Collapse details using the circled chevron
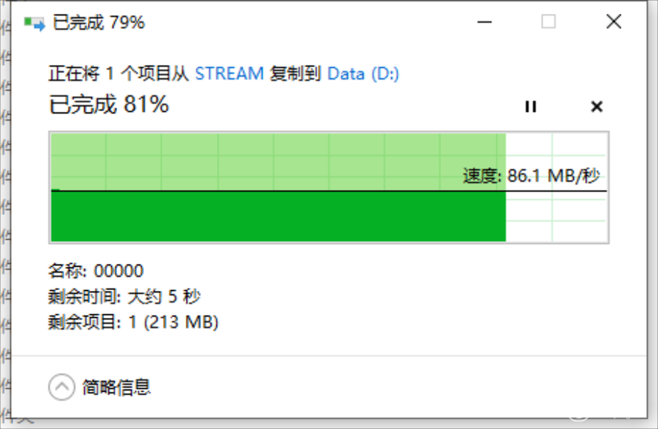658x429 pixels. coord(62,386)
